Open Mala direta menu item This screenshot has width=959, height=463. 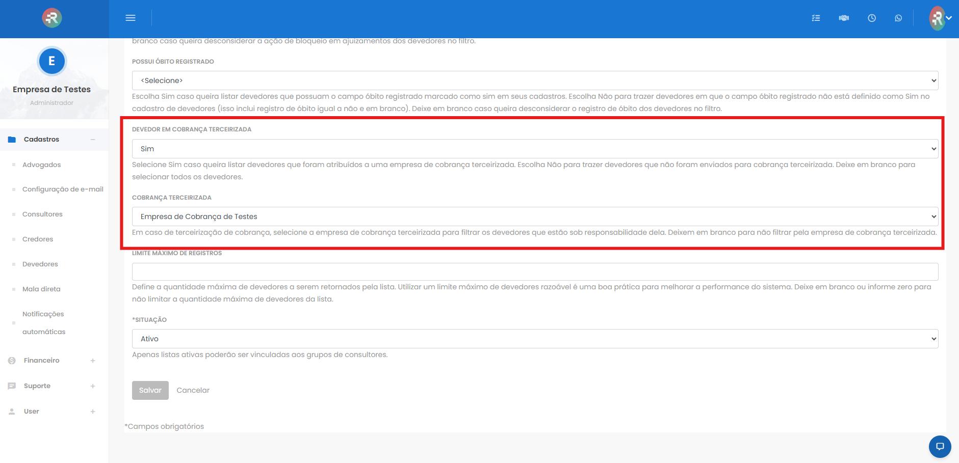(41, 289)
